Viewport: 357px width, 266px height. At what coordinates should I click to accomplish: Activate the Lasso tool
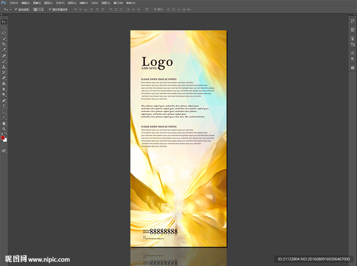pos(4,33)
